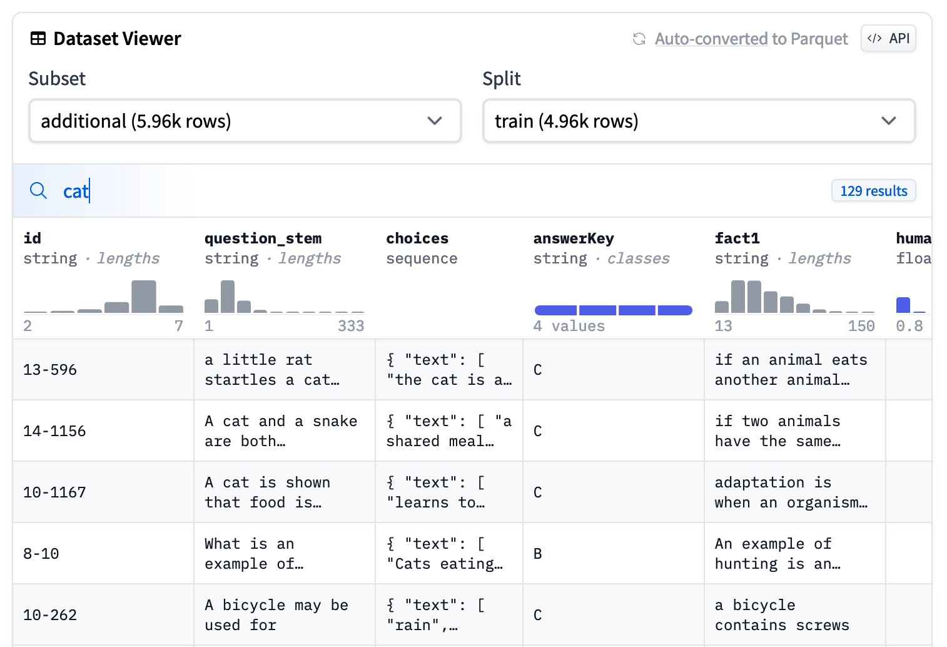Click the API button
This screenshot has width=947, height=647.
pos(888,38)
